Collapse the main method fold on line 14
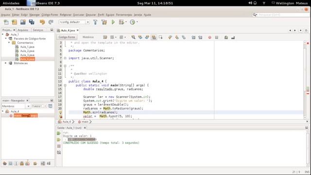311x175 pixels. pos(65,86)
